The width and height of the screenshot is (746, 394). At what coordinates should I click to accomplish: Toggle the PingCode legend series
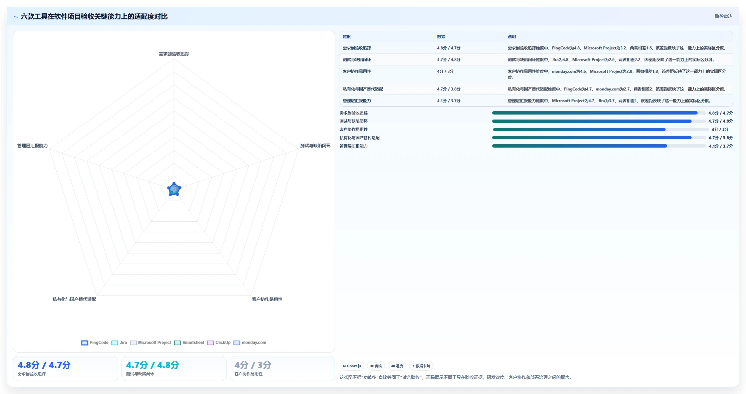95,343
